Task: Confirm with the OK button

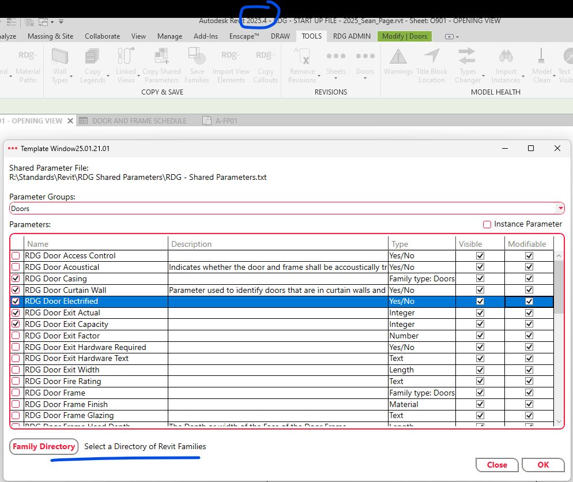Action: (543, 465)
